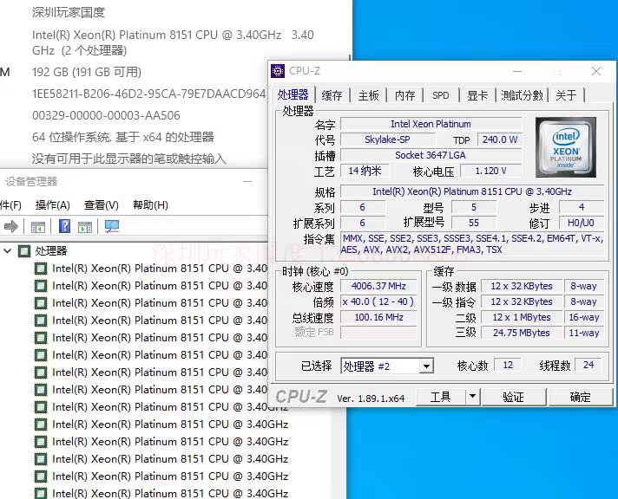618x499 pixels.
Task: Click 192 GB (191 GB 可用) in system window
Action: (x=87, y=73)
